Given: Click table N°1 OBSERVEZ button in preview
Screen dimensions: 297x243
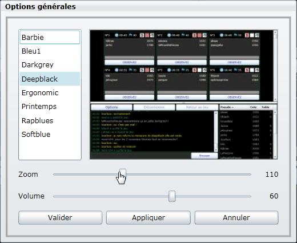Looking at the screenshot, I should click(x=130, y=62).
